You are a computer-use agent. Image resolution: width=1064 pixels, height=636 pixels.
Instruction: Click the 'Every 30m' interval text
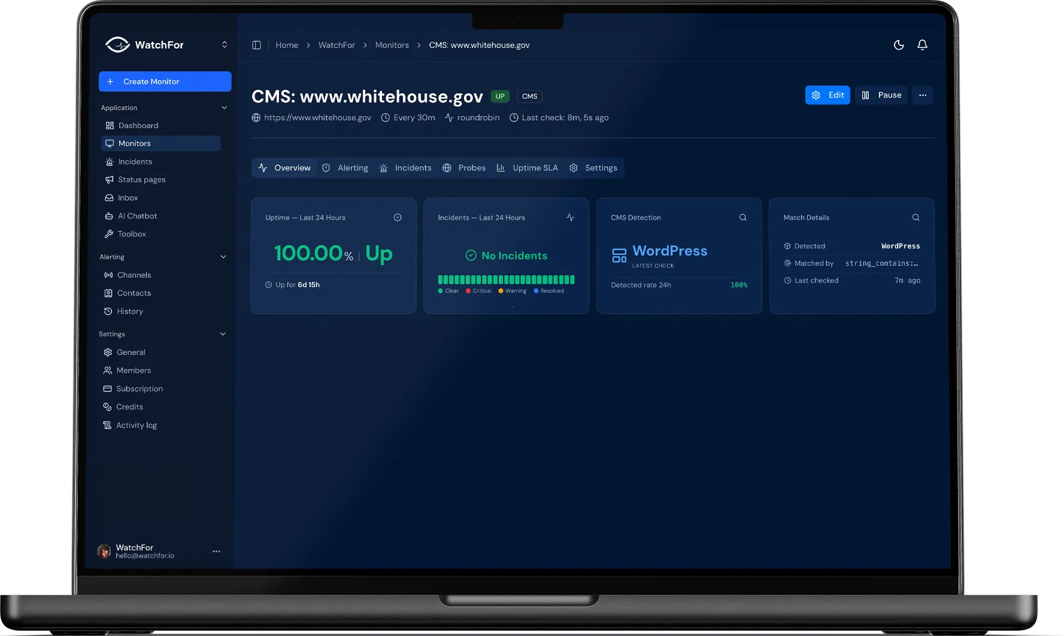(x=414, y=118)
